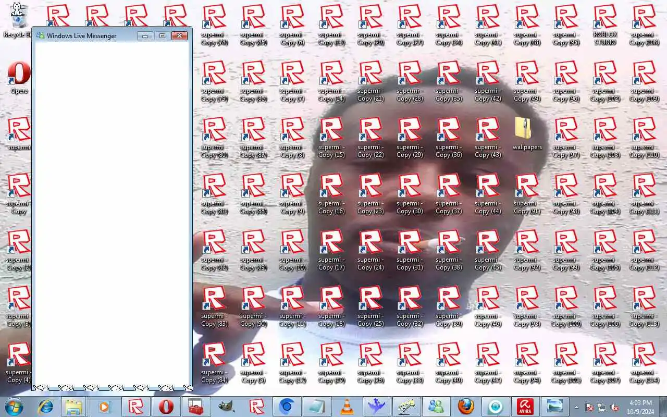Switch to Windows Live Messenger taskbar icon
Viewport: 667px width, 417px height.
tap(436, 407)
